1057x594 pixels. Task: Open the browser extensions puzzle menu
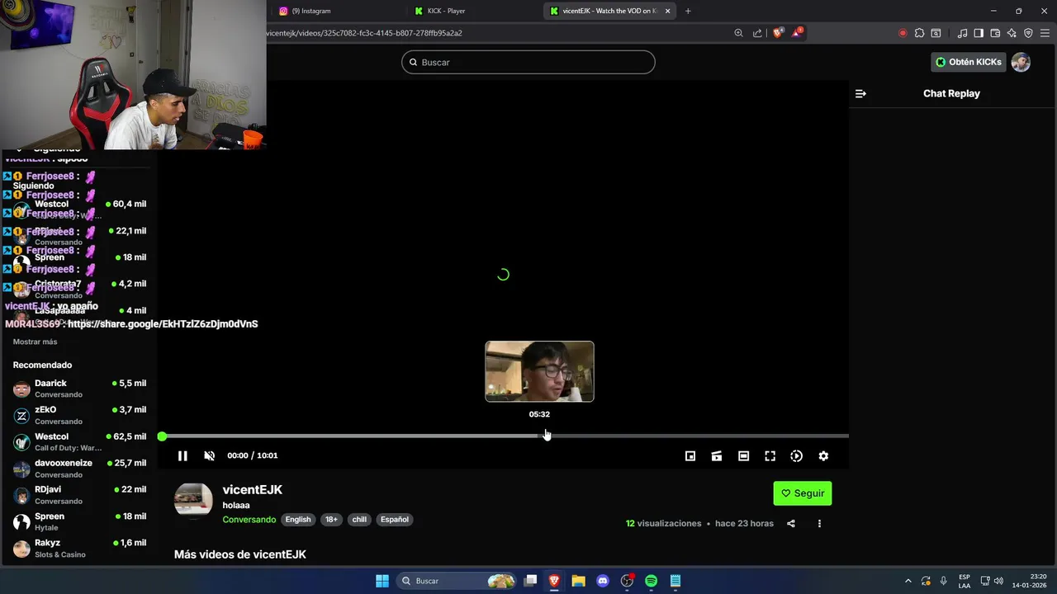[x=919, y=33]
